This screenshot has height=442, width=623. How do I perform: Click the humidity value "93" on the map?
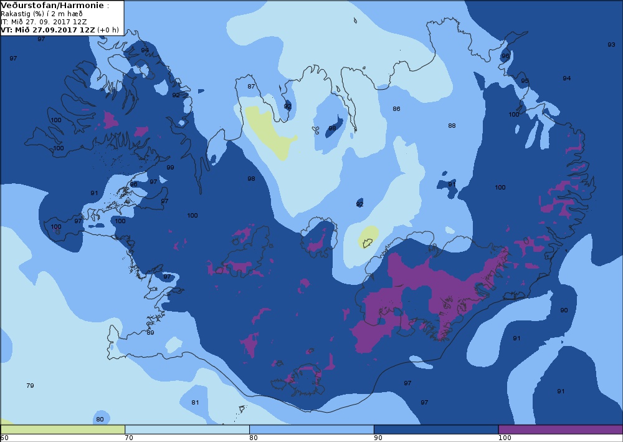point(612,44)
